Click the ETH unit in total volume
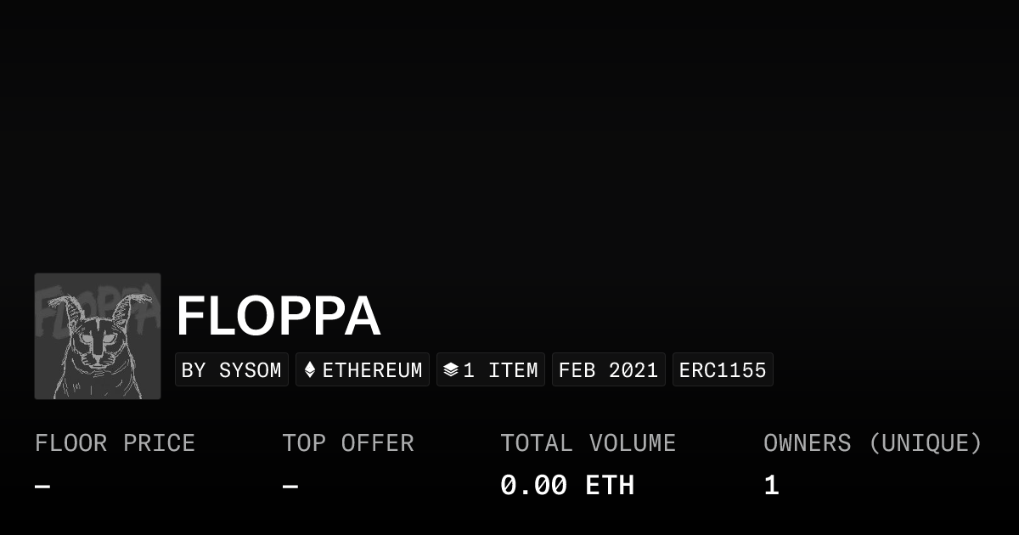This screenshot has height=535, width=1019. 610,486
